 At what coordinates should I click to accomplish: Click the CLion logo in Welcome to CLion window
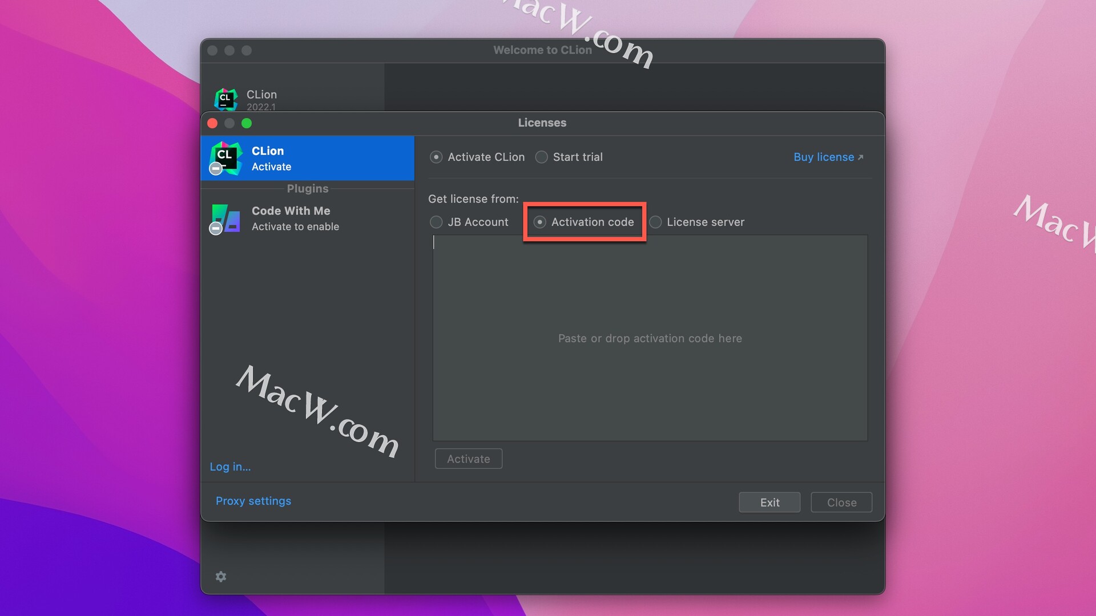click(x=225, y=99)
